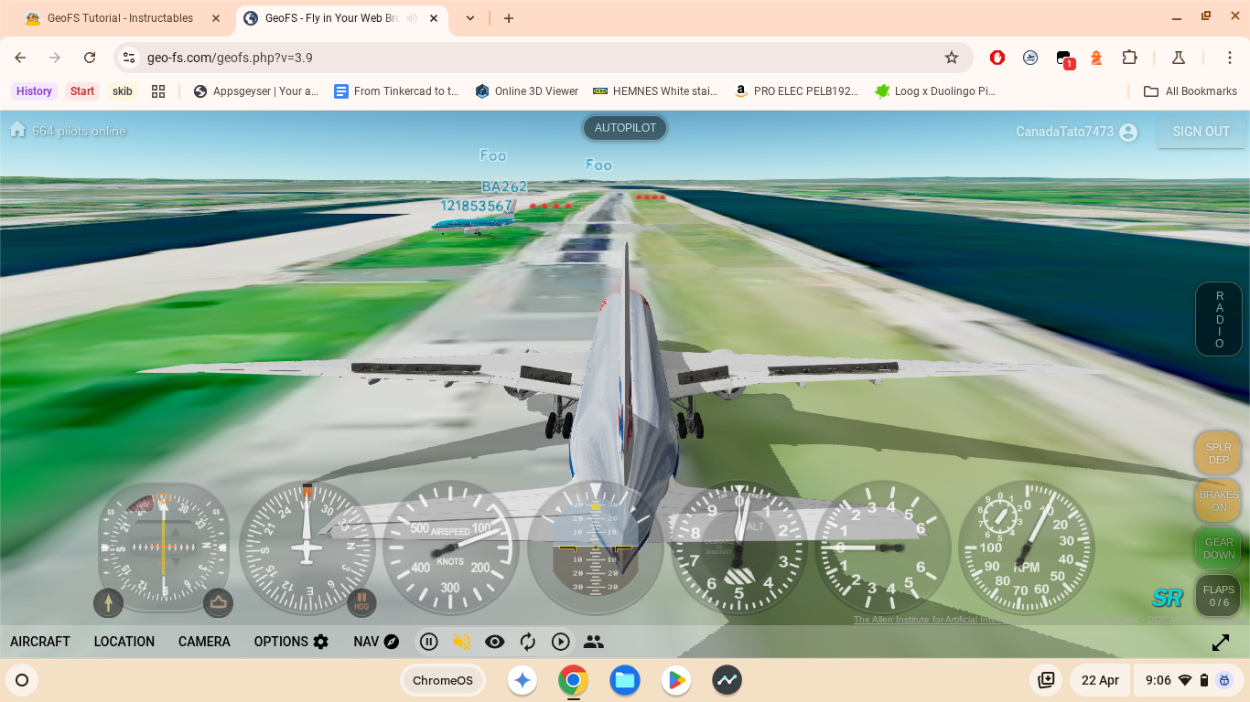
Task: Open the browser tab search chevron dropdown
Action: (x=469, y=17)
